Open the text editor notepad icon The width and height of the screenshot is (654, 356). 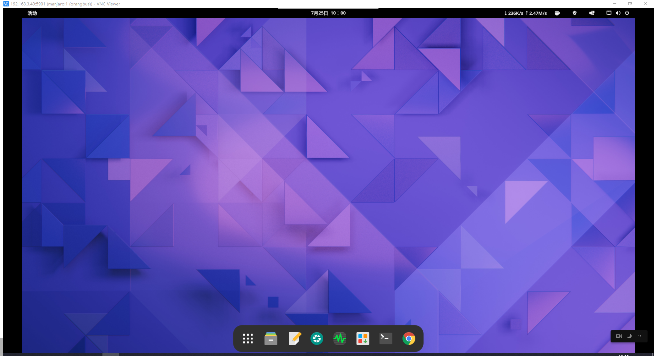[x=294, y=339]
